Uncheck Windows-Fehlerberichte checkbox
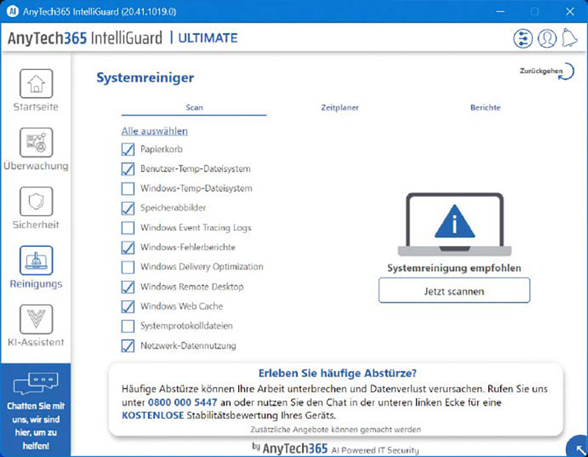588x457 pixels. point(128,248)
